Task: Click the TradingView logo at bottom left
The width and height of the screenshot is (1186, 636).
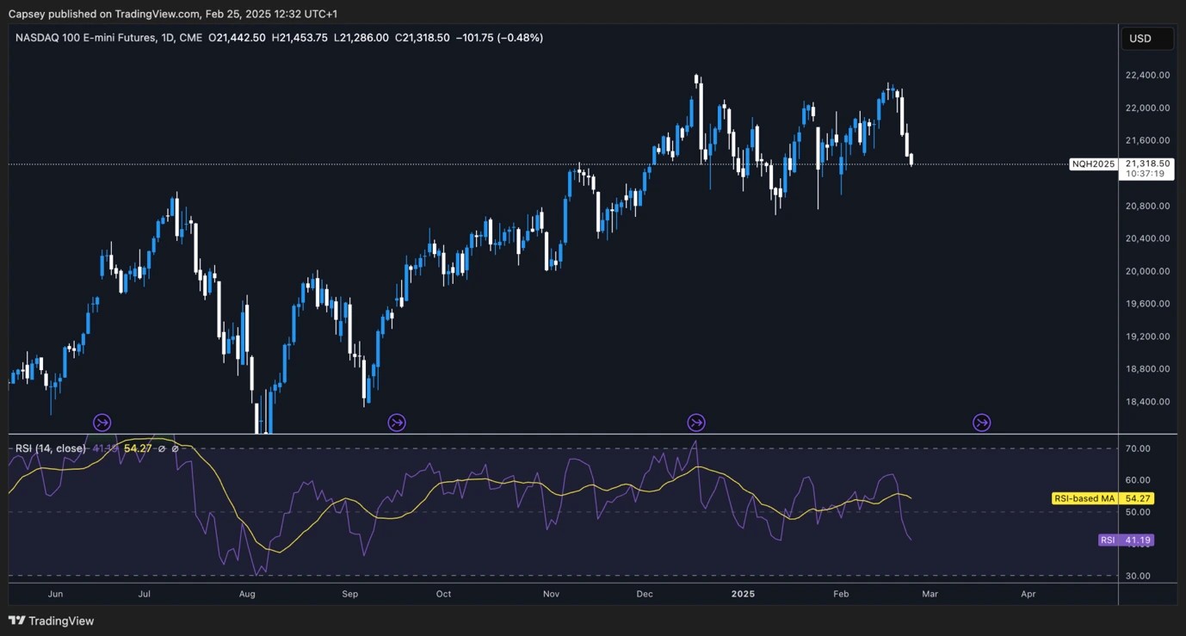Action: pyautogui.click(x=51, y=621)
